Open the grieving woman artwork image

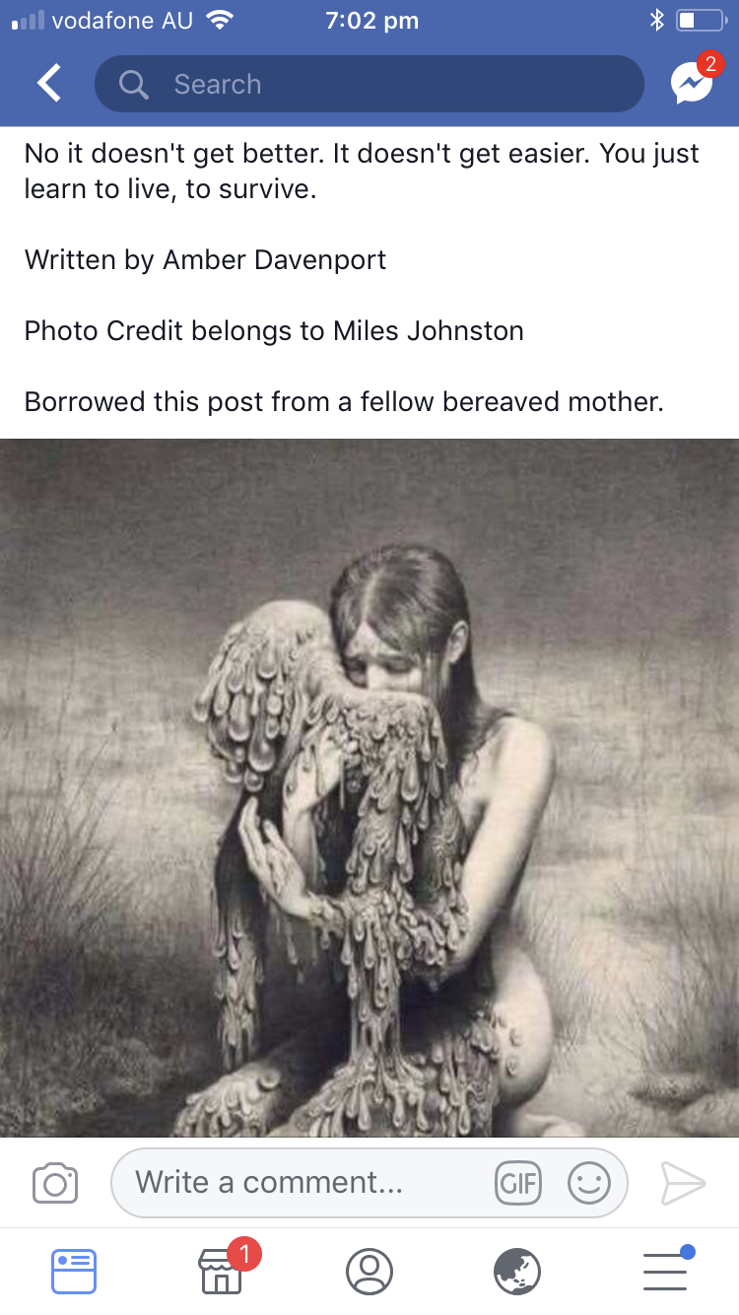pos(369,788)
